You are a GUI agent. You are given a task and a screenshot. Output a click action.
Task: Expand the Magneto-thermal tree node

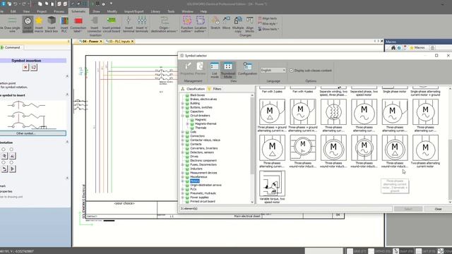point(188,123)
